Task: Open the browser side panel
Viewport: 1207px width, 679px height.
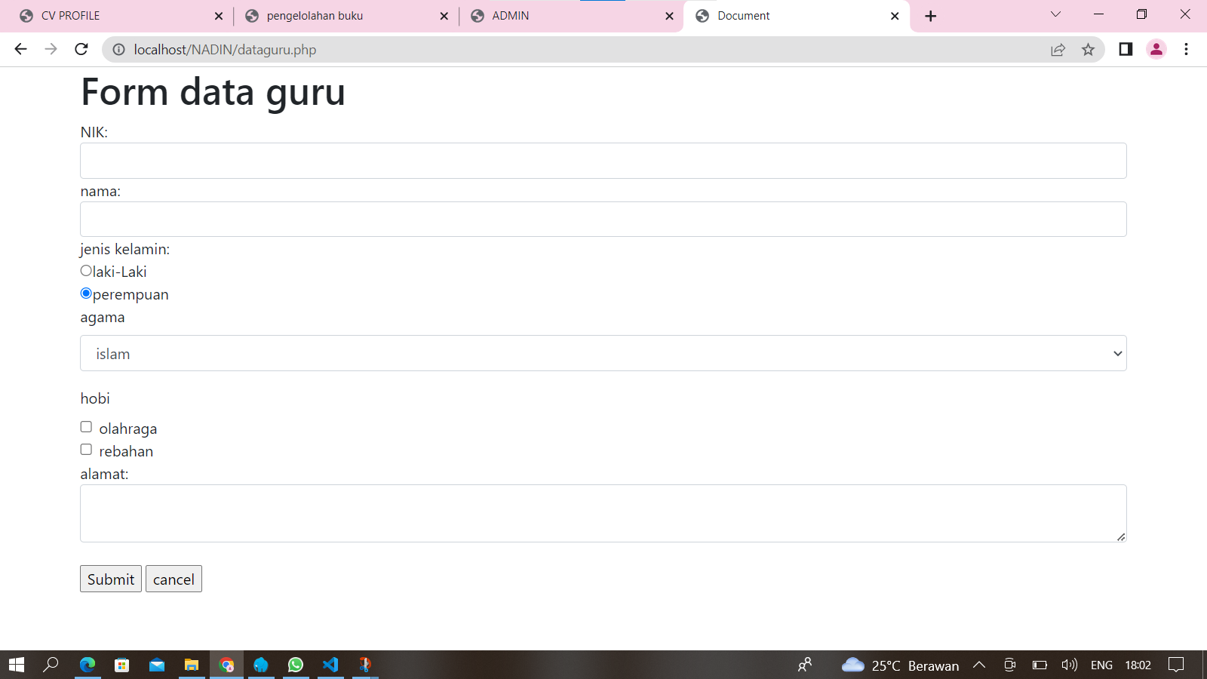Action: [x=1126, y=49]
